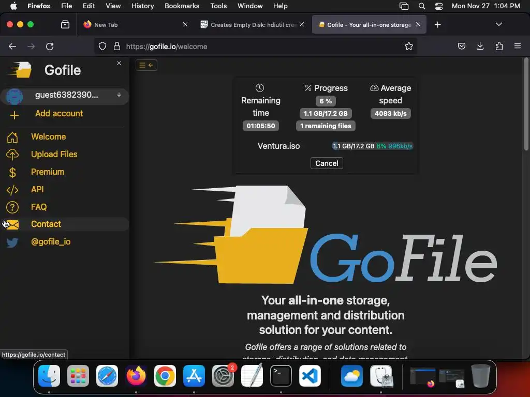The height and width of the screenshot is (397, 530).
Task: Open the Bookmarks menu
Action: coord(182,6)
